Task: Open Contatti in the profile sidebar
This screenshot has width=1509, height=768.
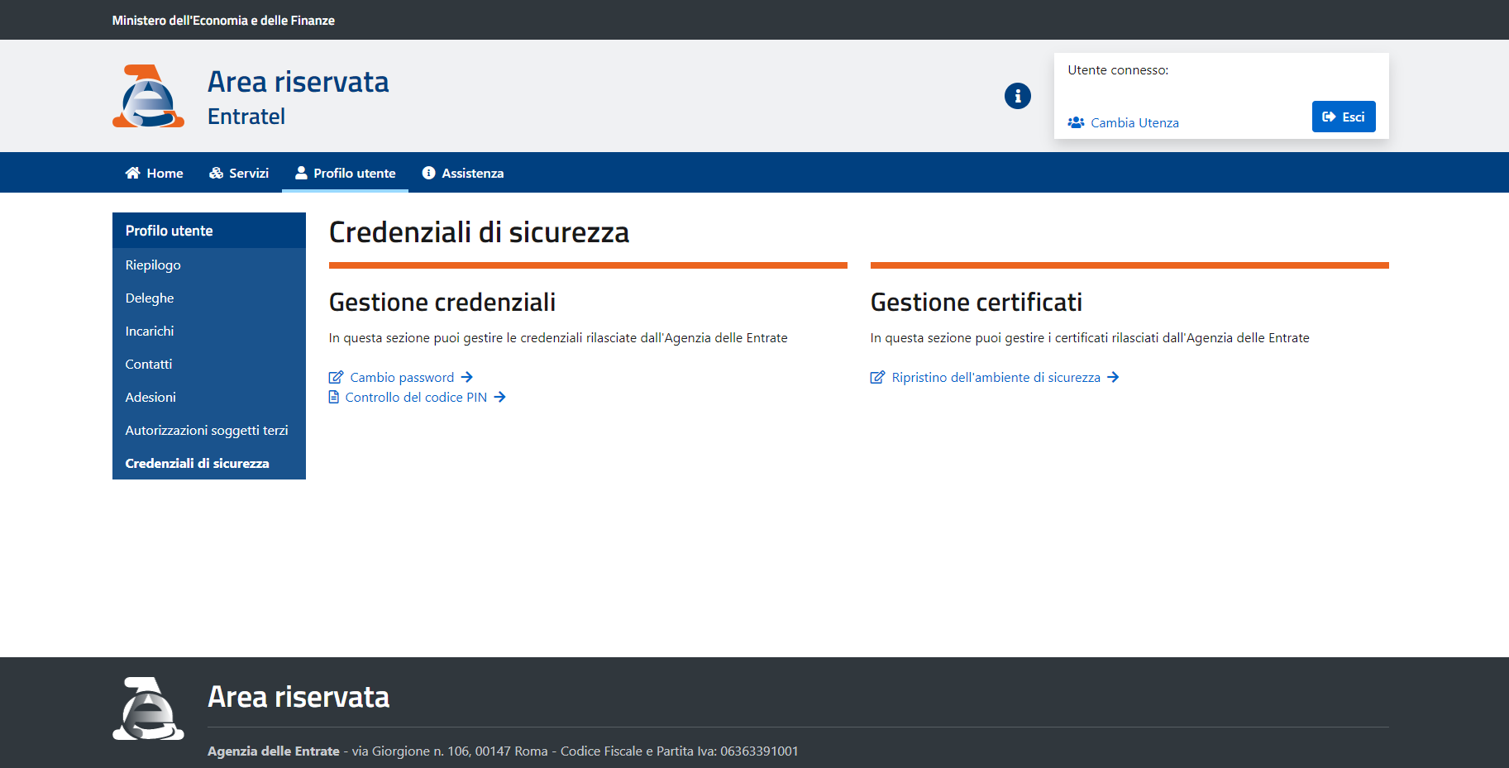Action: 149,364
